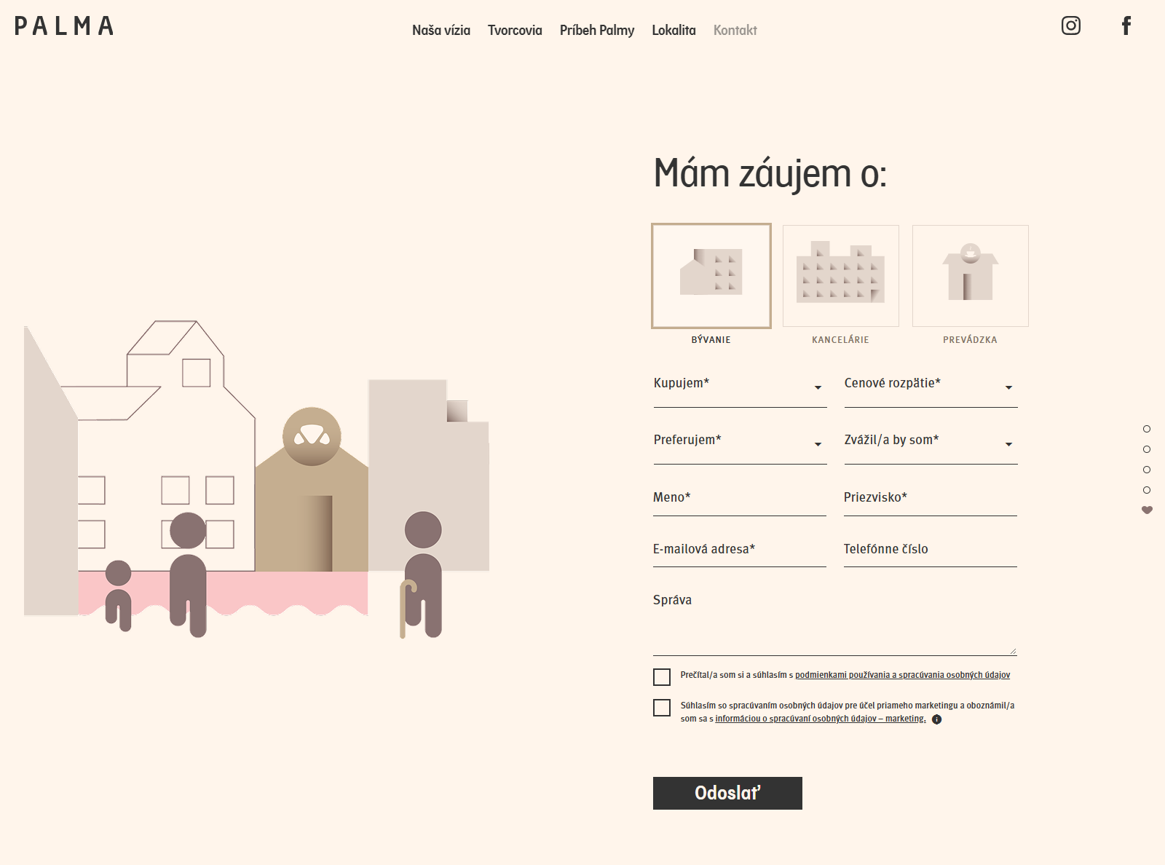Expand the Preferujem dropdown

[x=741, y=443]
